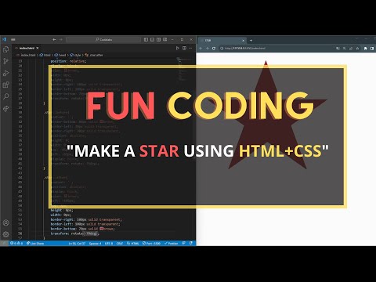Click the VS Code forward navigation arrow

[x=61, y=40]
